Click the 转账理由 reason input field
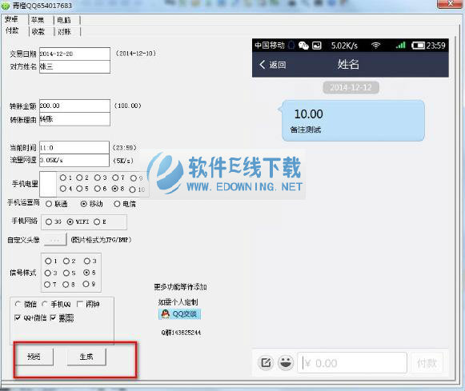The width and height of the screenshot is (465, 391). click(x=74, y=119)
